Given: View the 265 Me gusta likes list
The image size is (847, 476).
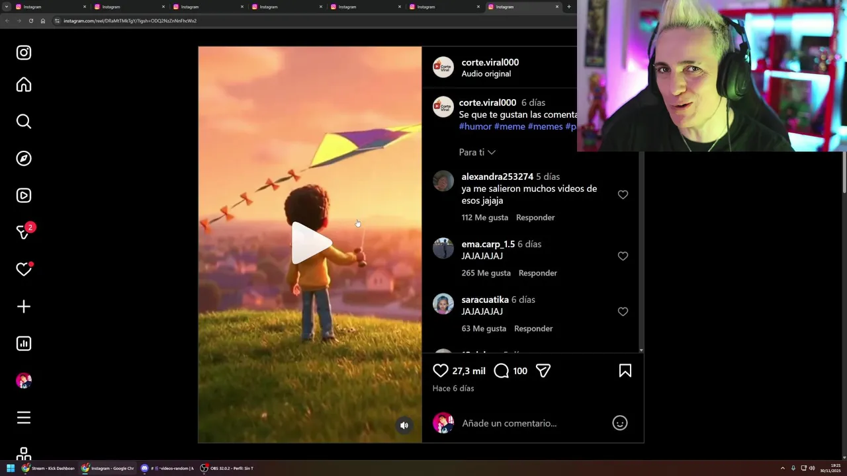Looking at the screenshot, I should click(486, 273).
